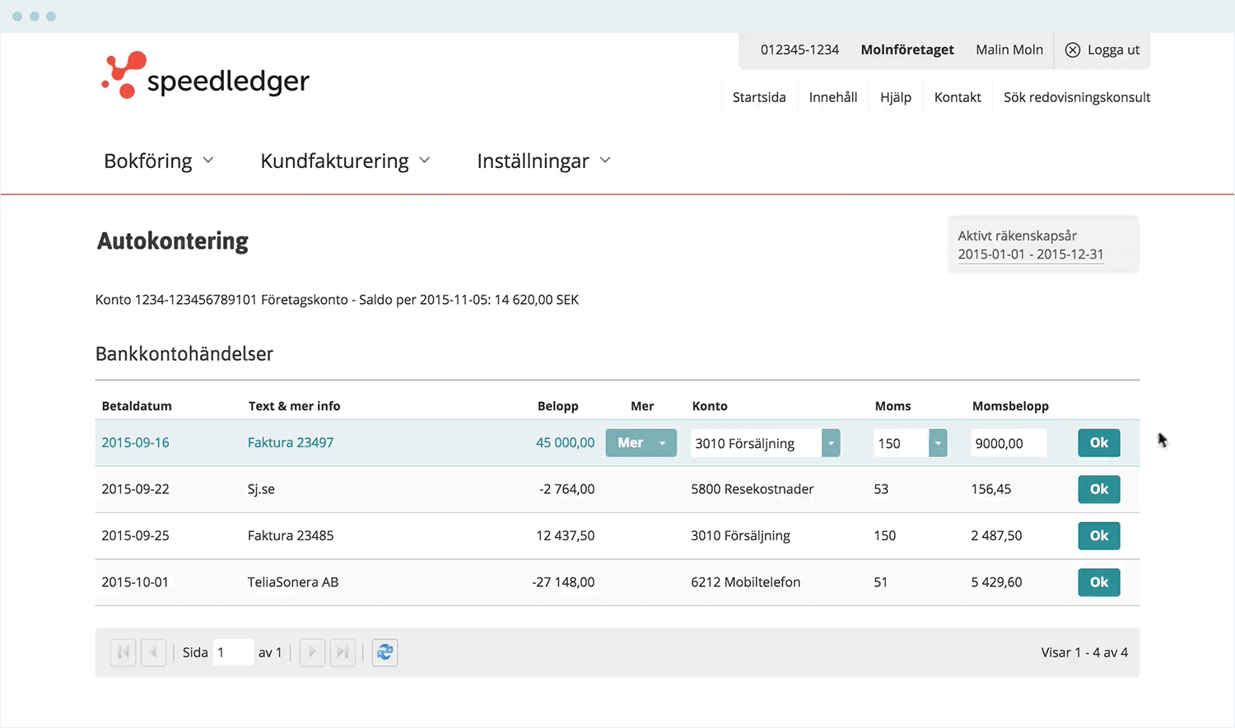Click the Logga ut circled-x icon
Viewport: 1235px width, 728px height.
pyautogui.click(x=1073, y=50)
